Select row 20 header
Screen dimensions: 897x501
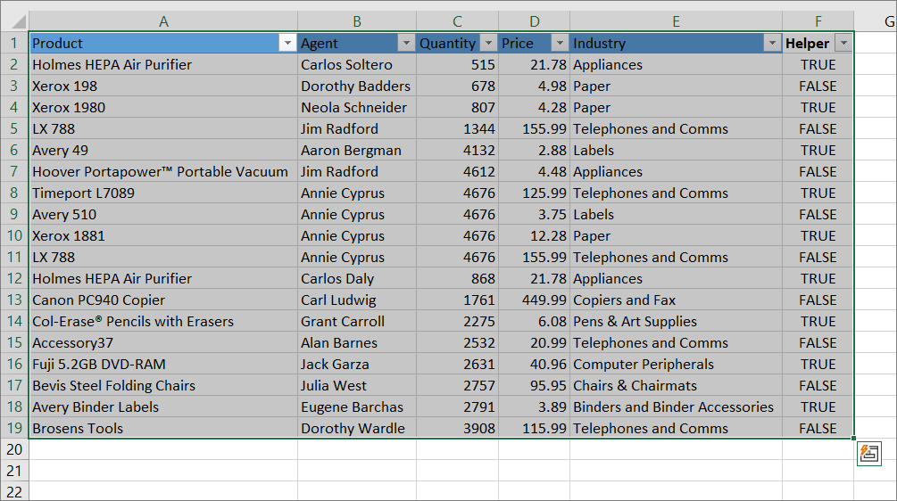(x=14, y=449)
